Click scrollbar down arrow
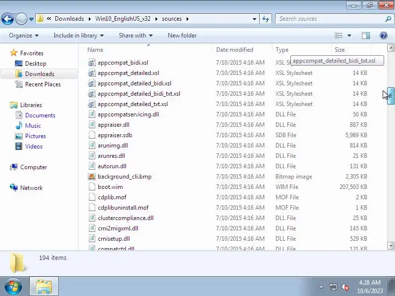Image resolution: width=395 pixels, height=296 pixels. pyautogui.click(x=391, y=245)
